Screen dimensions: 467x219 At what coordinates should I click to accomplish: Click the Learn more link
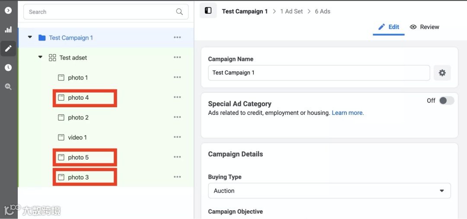(348, 113)
